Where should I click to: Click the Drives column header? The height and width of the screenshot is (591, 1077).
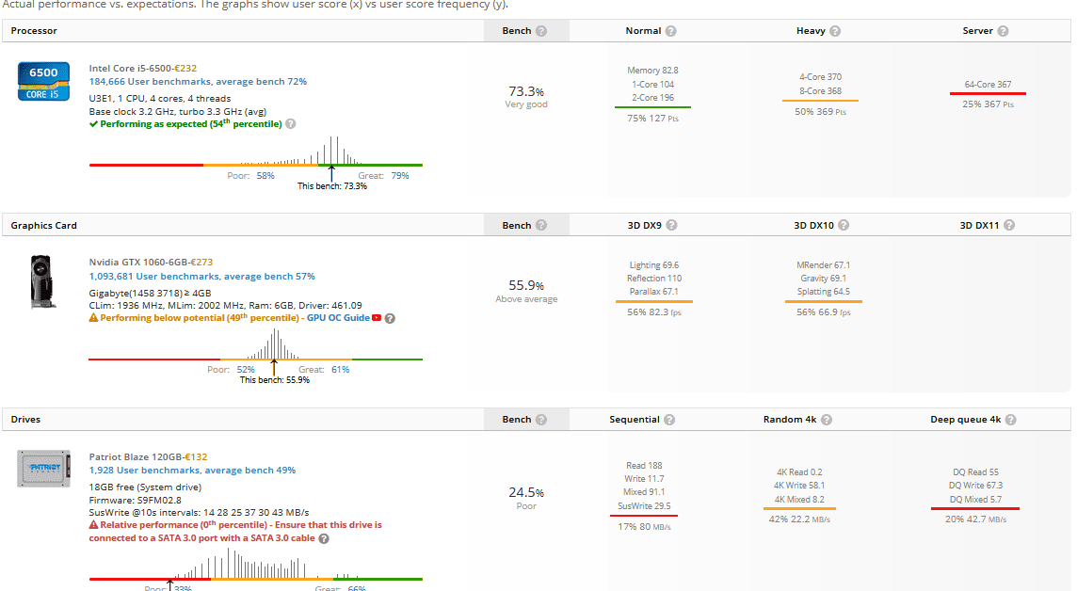(25, 420)
